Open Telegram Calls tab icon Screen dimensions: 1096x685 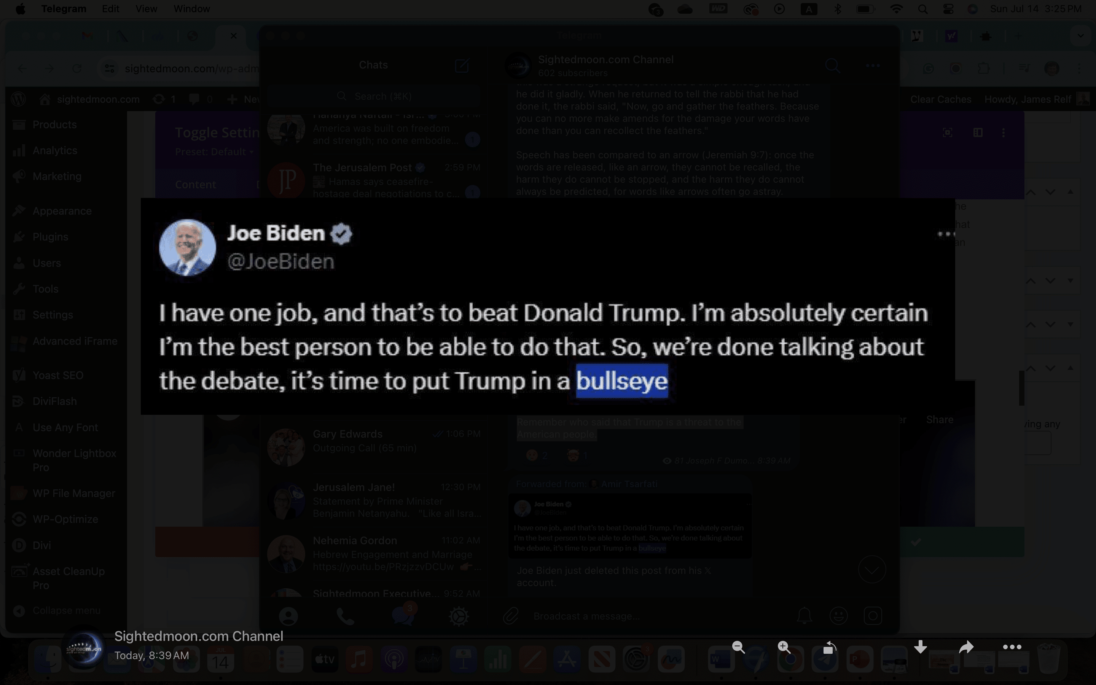click(345, 616)
